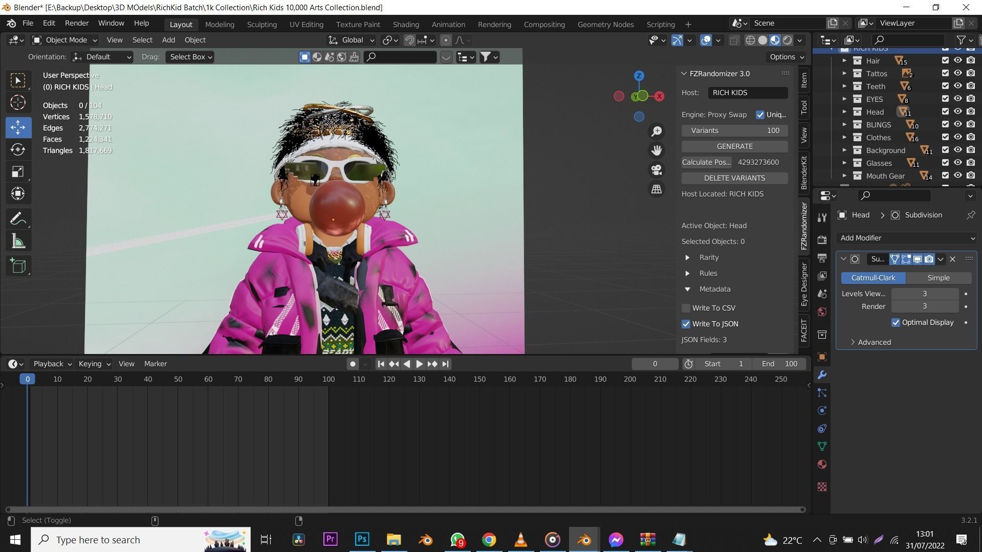Click the Calculate Pos... button
This screenshot has height=552, width=982.
pyautogui.click(x=706, y=162)
